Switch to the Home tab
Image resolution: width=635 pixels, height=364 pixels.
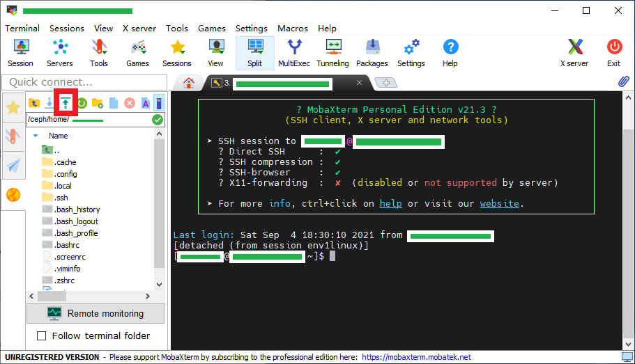[x=189, y=83]
